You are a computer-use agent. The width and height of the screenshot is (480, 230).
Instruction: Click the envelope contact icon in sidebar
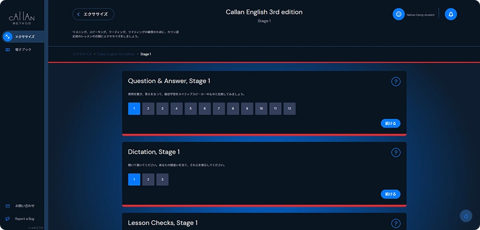click(7, 205)
